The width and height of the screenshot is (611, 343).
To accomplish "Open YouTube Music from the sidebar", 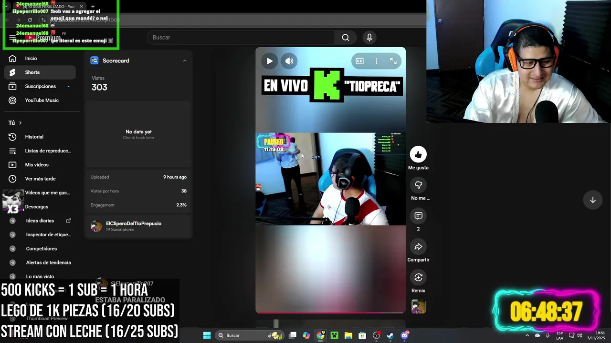I will coord(40,100).
